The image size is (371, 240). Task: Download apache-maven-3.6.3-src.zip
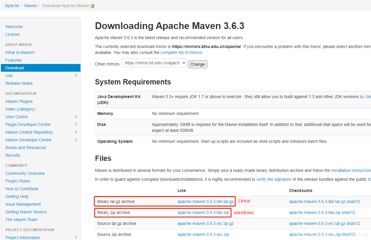coord(203,234)
